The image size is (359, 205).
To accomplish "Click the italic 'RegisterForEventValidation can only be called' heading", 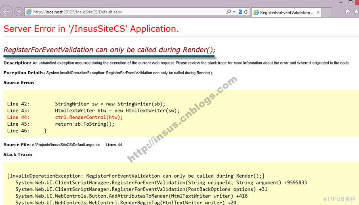I will click(109, 50).
